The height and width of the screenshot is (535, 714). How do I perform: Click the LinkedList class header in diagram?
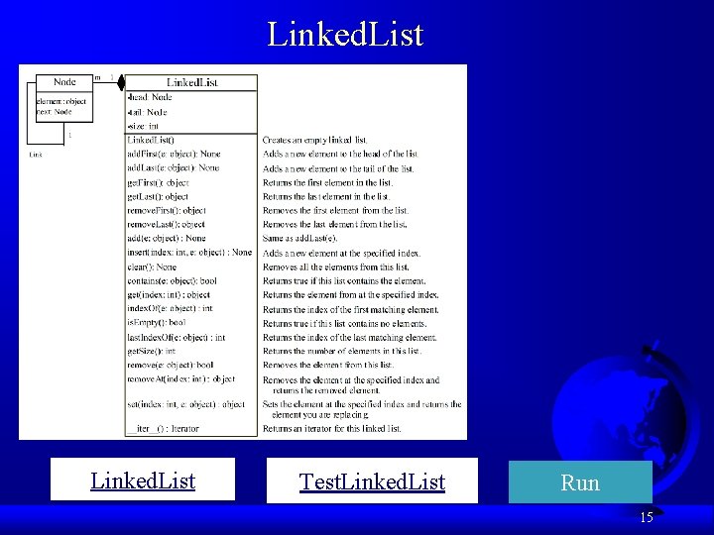[191, 82]
